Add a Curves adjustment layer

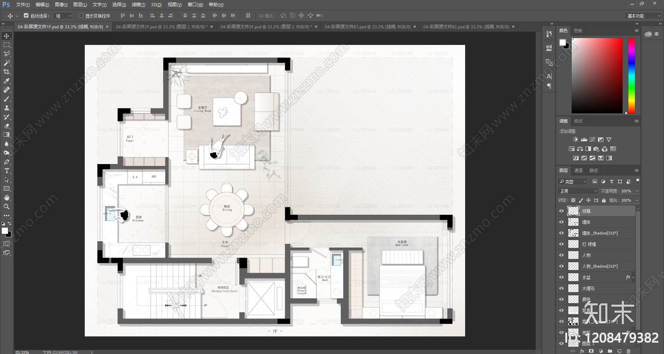pos(592,140)
